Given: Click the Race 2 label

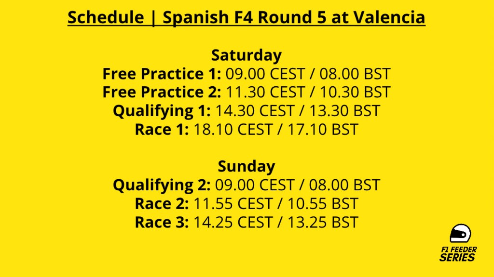Looking at the screenshot, I should (162, 203).
